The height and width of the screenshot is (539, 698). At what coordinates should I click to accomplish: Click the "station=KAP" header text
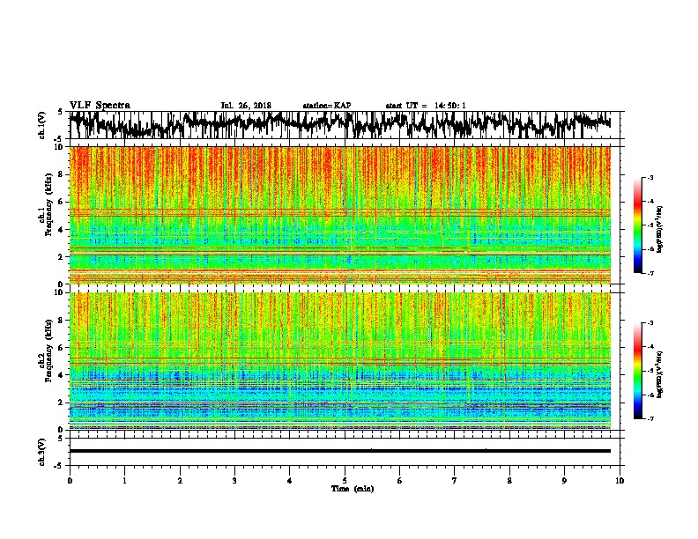click(326, 106)
